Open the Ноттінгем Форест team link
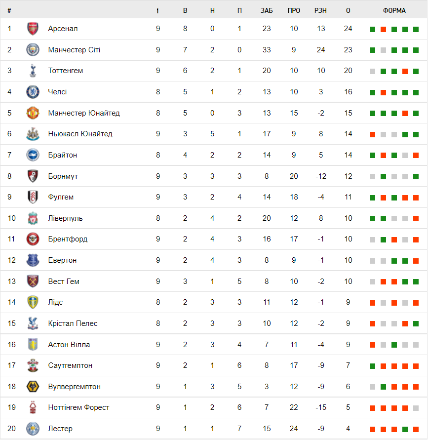Screen dimensions: 428x440 [78, 407]
